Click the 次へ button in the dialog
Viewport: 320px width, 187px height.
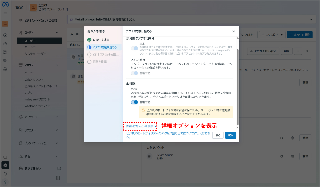point(231,135)
